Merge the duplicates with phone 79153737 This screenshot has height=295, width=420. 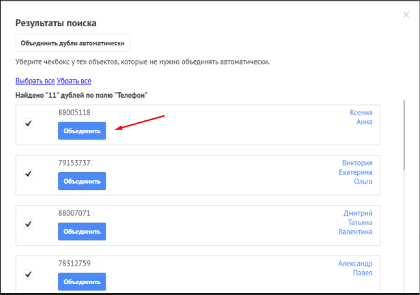click(x=82, y=181)
